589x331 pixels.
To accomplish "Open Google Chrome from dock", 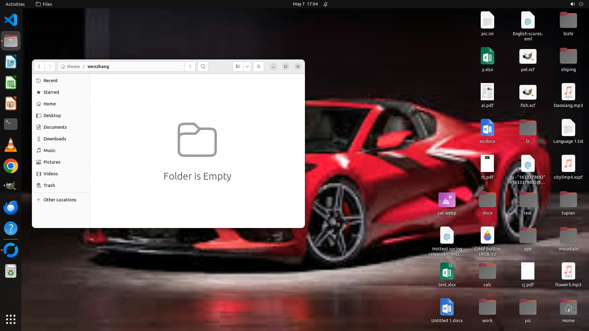I will 11,166.
